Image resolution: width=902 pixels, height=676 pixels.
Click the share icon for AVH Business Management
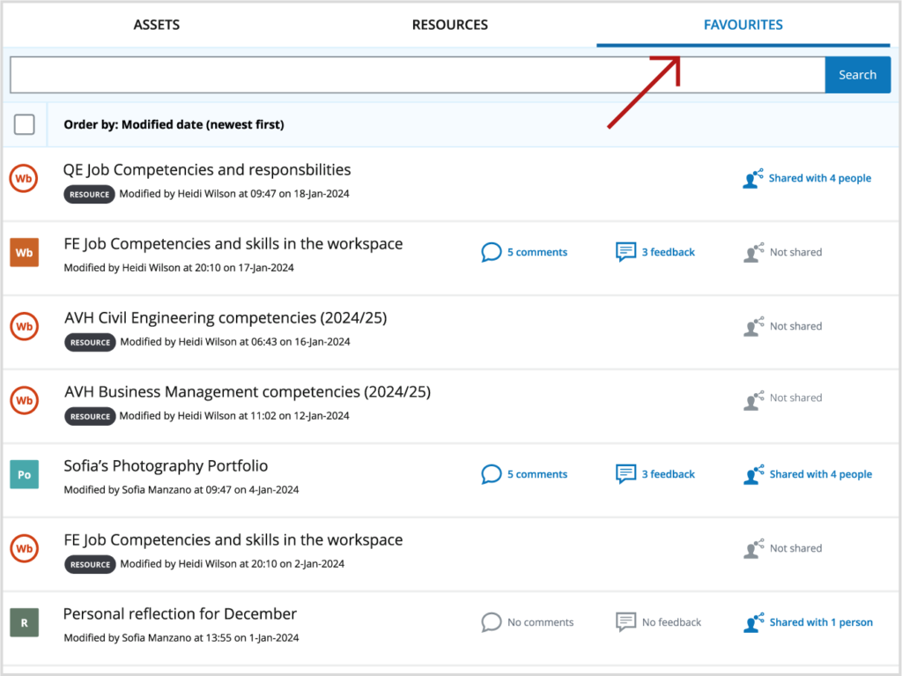(x=754, y=400)
